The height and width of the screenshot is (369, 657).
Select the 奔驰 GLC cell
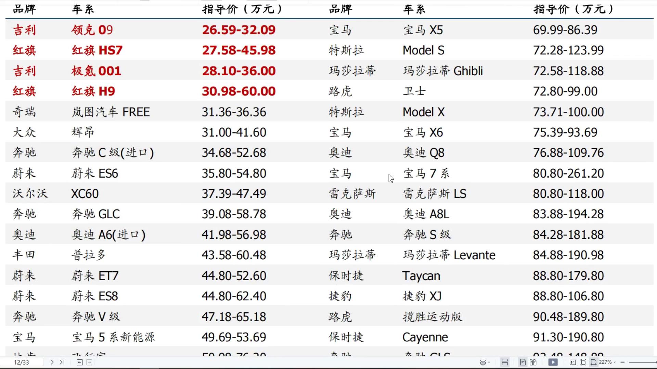(96, 214)
